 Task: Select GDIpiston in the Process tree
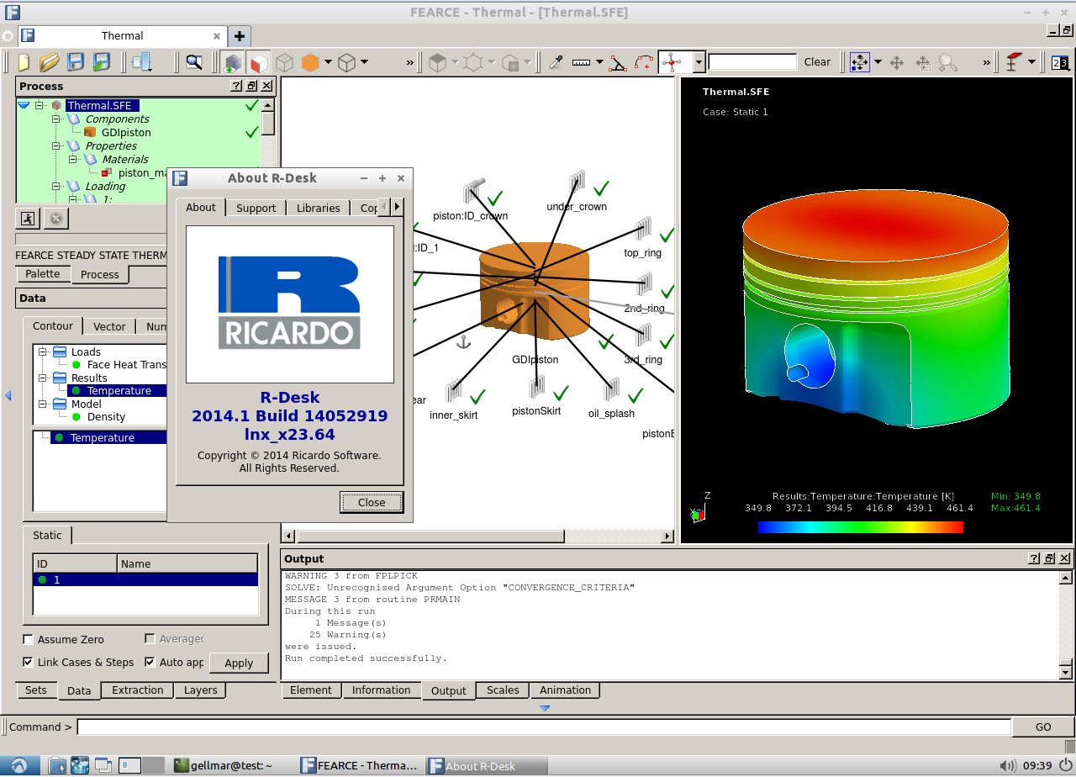(126, 132)
